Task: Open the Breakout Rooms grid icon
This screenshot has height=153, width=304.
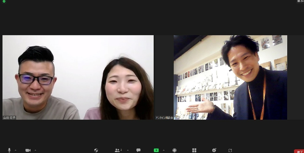Action: pos(194,150)
